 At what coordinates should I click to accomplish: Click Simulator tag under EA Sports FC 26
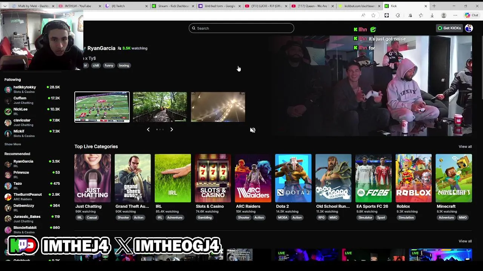click(x=365, y=218)
